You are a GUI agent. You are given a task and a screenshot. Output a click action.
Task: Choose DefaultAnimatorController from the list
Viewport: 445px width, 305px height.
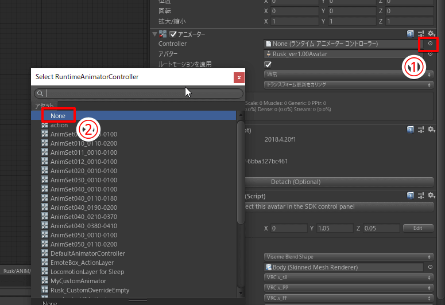(87, 253)
